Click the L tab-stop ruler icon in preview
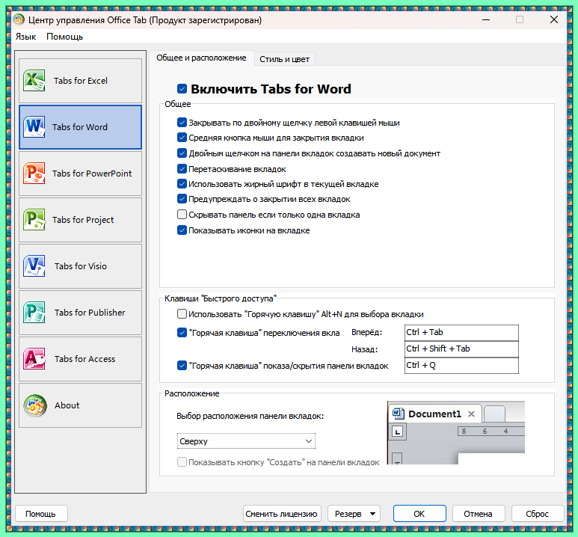Image resolution: width=578 pixels, height=537 pixels. [397, 432]
